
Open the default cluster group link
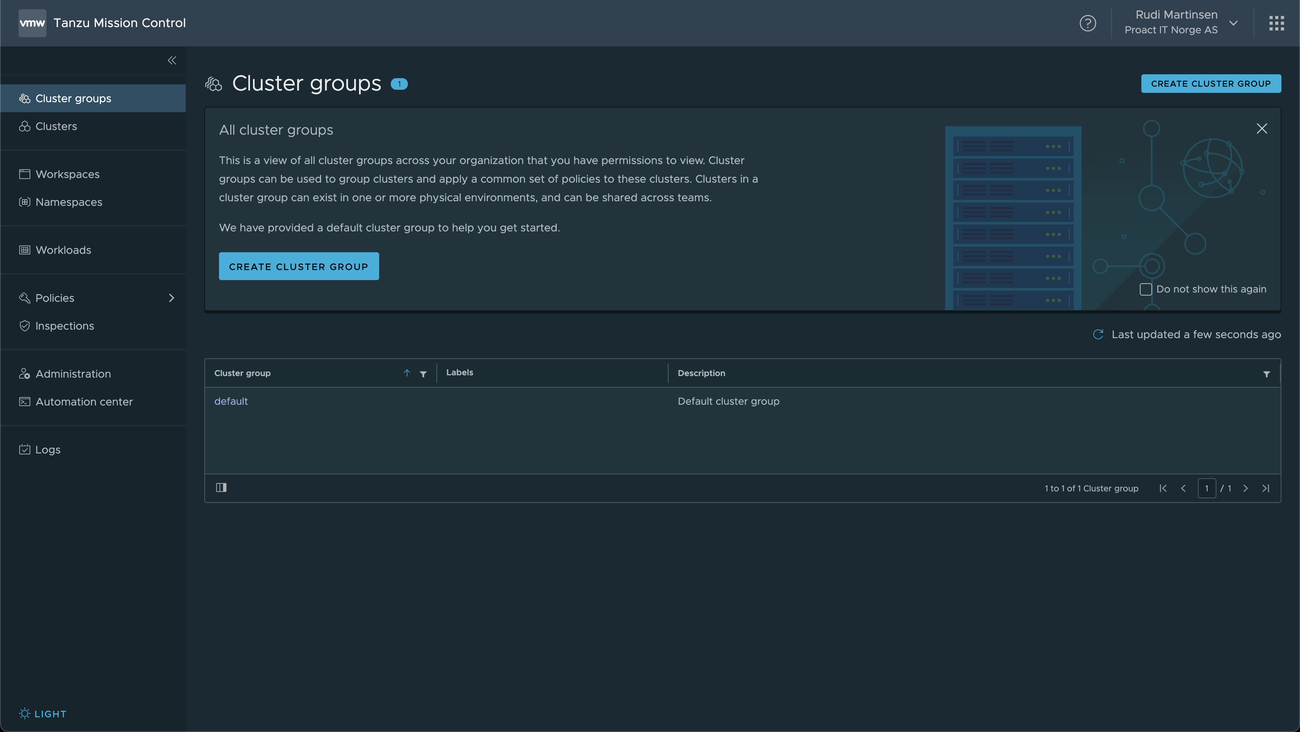click(231, 401)
